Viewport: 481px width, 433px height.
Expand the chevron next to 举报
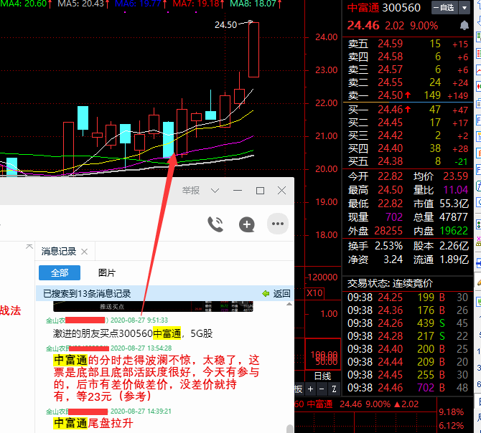point(215,191)
